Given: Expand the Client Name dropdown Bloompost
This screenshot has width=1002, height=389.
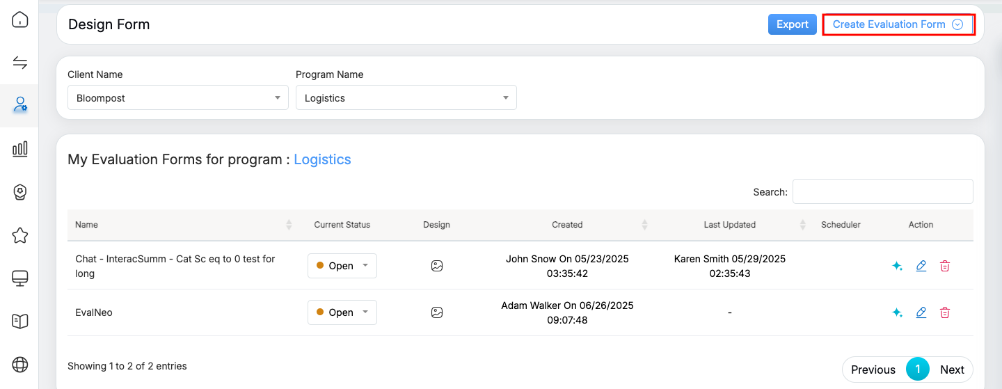Looking at the screenshot, I should pos(177,98).
